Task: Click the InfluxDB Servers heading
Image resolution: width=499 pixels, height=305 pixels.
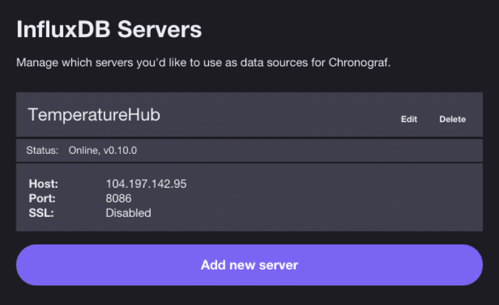Action: [109, 30]
